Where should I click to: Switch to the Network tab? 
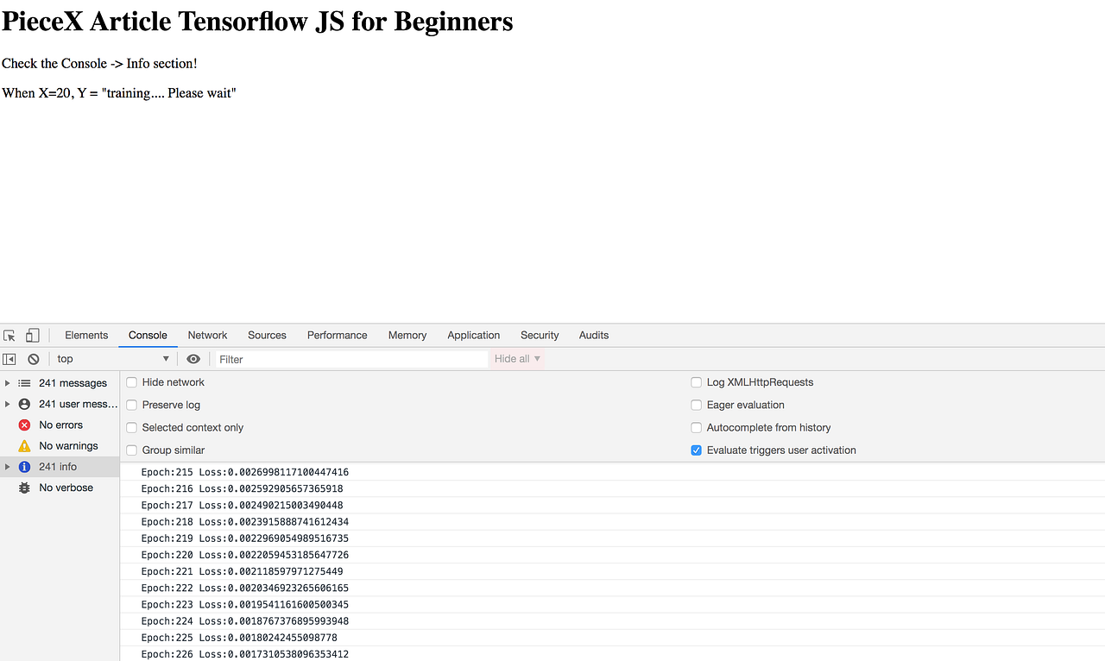tap(207, 335)
